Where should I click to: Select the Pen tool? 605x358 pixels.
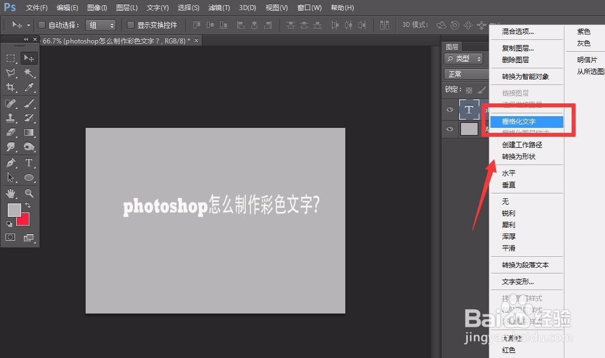[11, 163]
